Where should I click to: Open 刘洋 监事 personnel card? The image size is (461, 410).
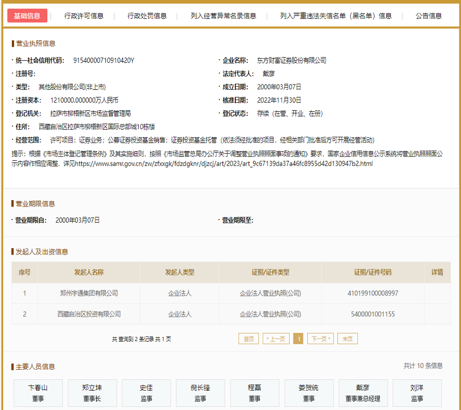417,393
